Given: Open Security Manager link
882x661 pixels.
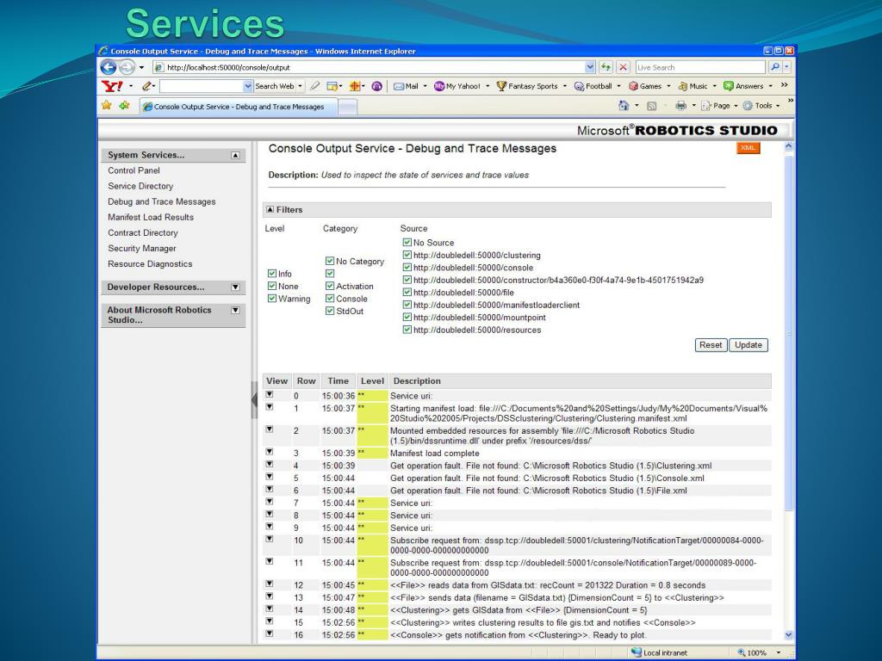Looking at the screenshot, I should (x=142, y=249).
